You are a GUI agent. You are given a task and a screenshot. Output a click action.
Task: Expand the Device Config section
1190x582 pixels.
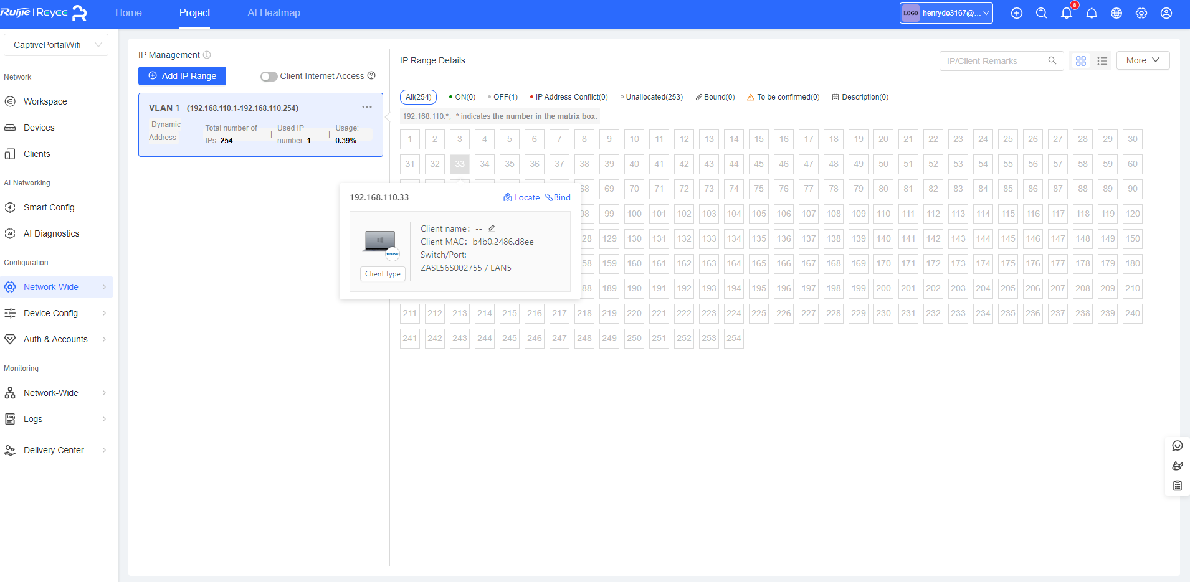pyautogui.click(x=50, y=312)
